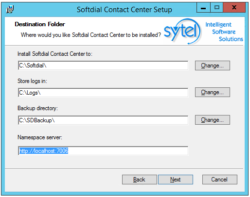Minimize the Softdial setup window
This screenshot has width=250, height=197.
[203, 7]
